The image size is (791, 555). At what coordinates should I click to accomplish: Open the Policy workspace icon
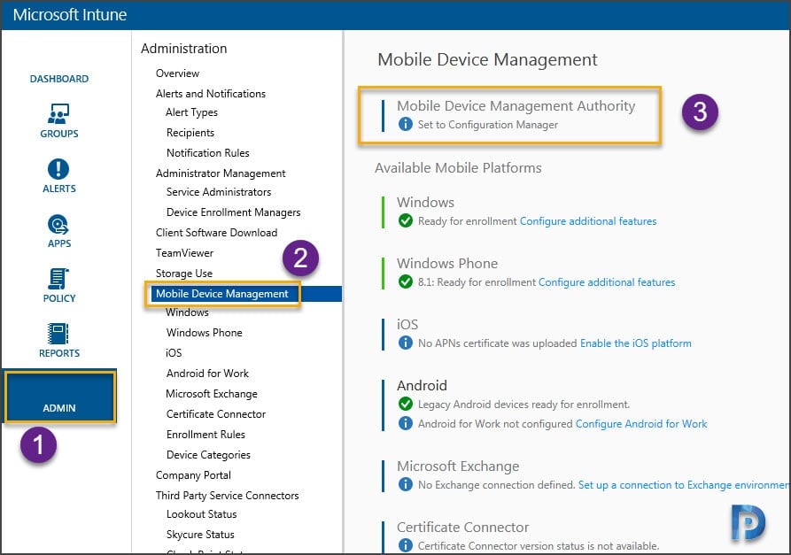click(58, 279)
